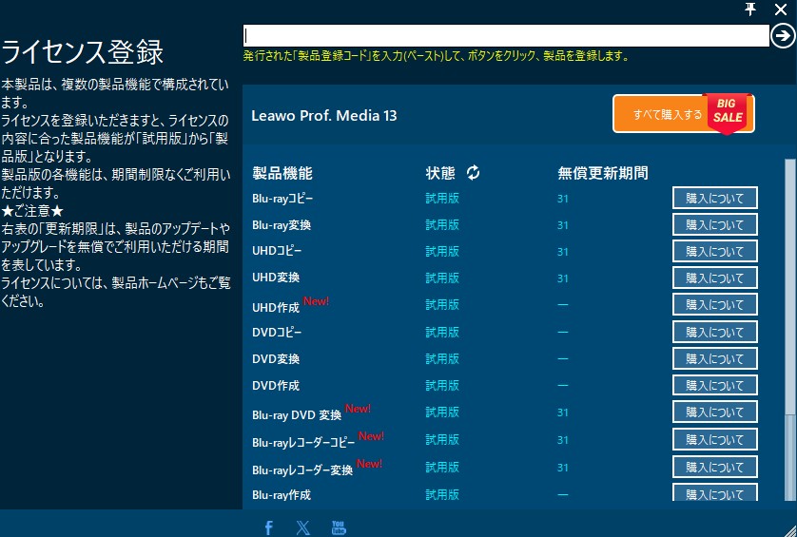This screenshot has width=797, height=537.
Task: Click 購入について for Blu-ray作成
Action: (x=714, y=492)
